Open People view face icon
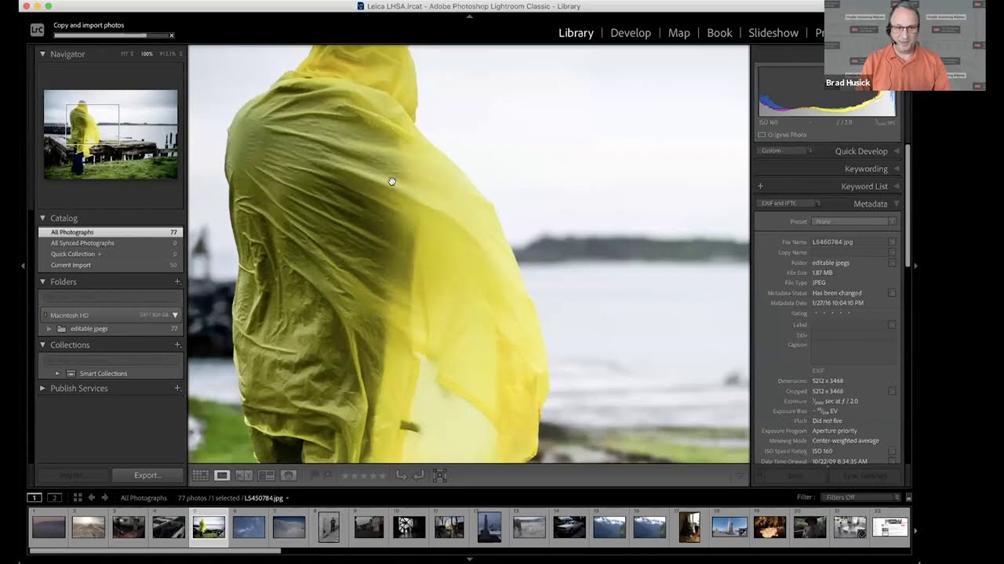This screenshot has width=1004, height=564. point(288,475)
